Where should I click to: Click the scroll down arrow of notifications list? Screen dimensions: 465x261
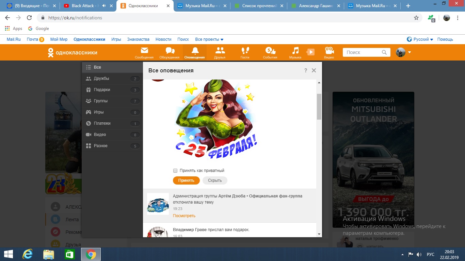[319, 234]
